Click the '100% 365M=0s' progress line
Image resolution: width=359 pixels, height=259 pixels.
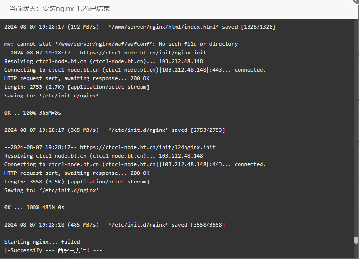click(x=33, y=113)
